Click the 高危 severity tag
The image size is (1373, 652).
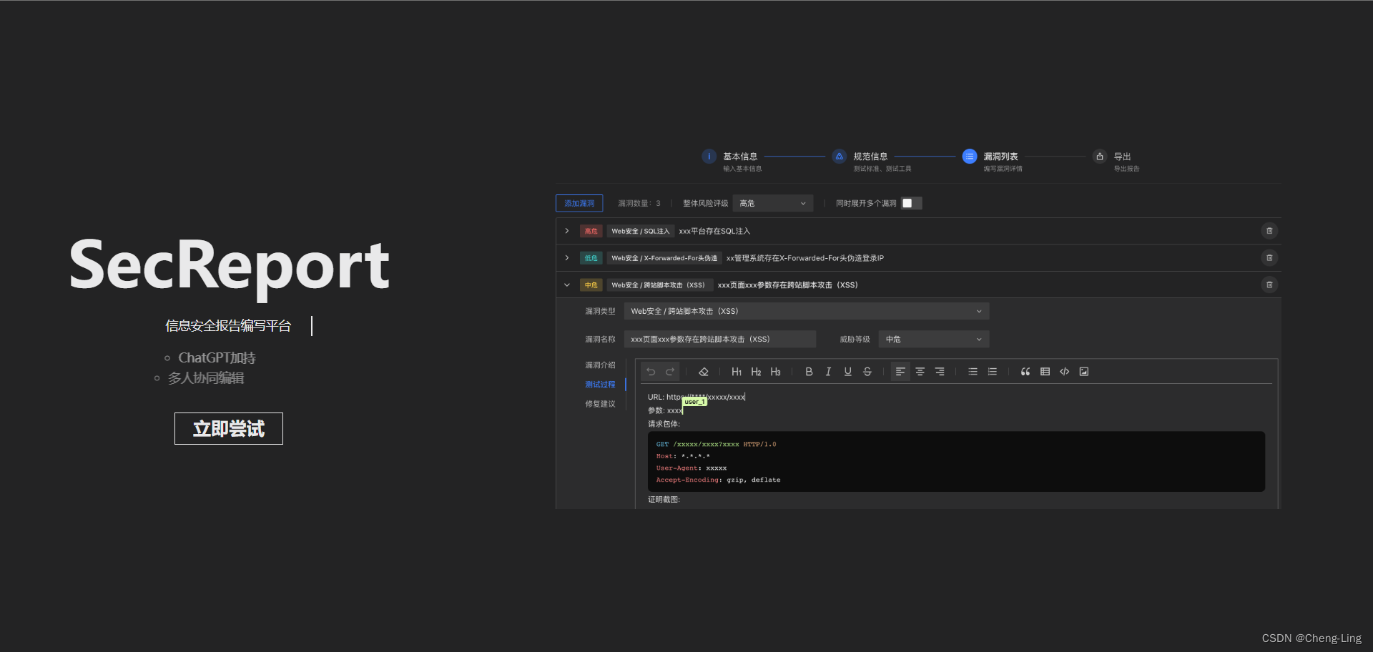coord(591,231)
